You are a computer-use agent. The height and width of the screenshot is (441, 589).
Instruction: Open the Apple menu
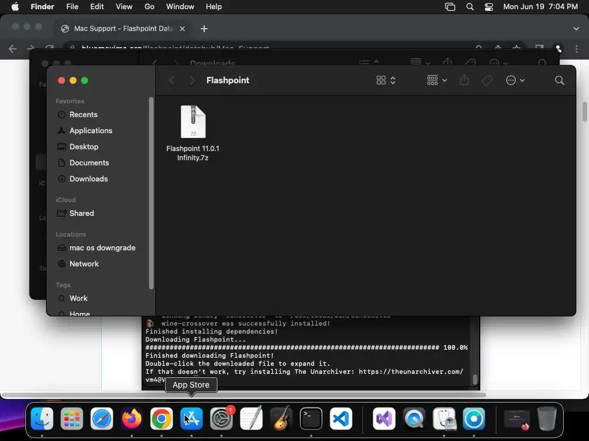(x=15, y=7)
